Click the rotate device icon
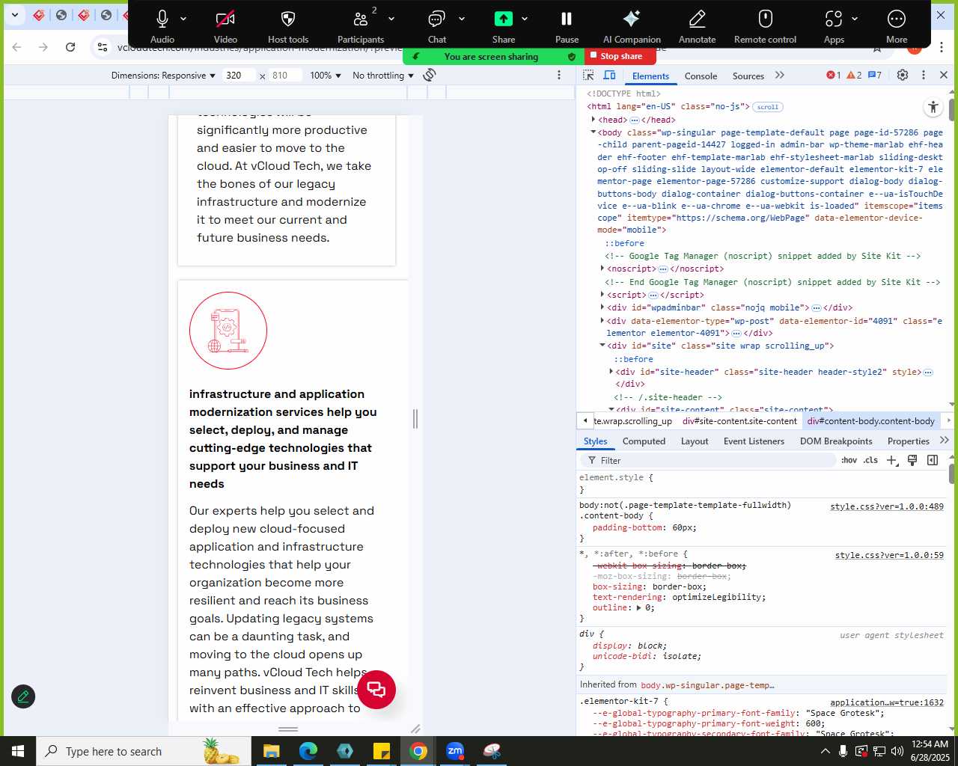Screen dimensions: 958x766 click(430, 75)
